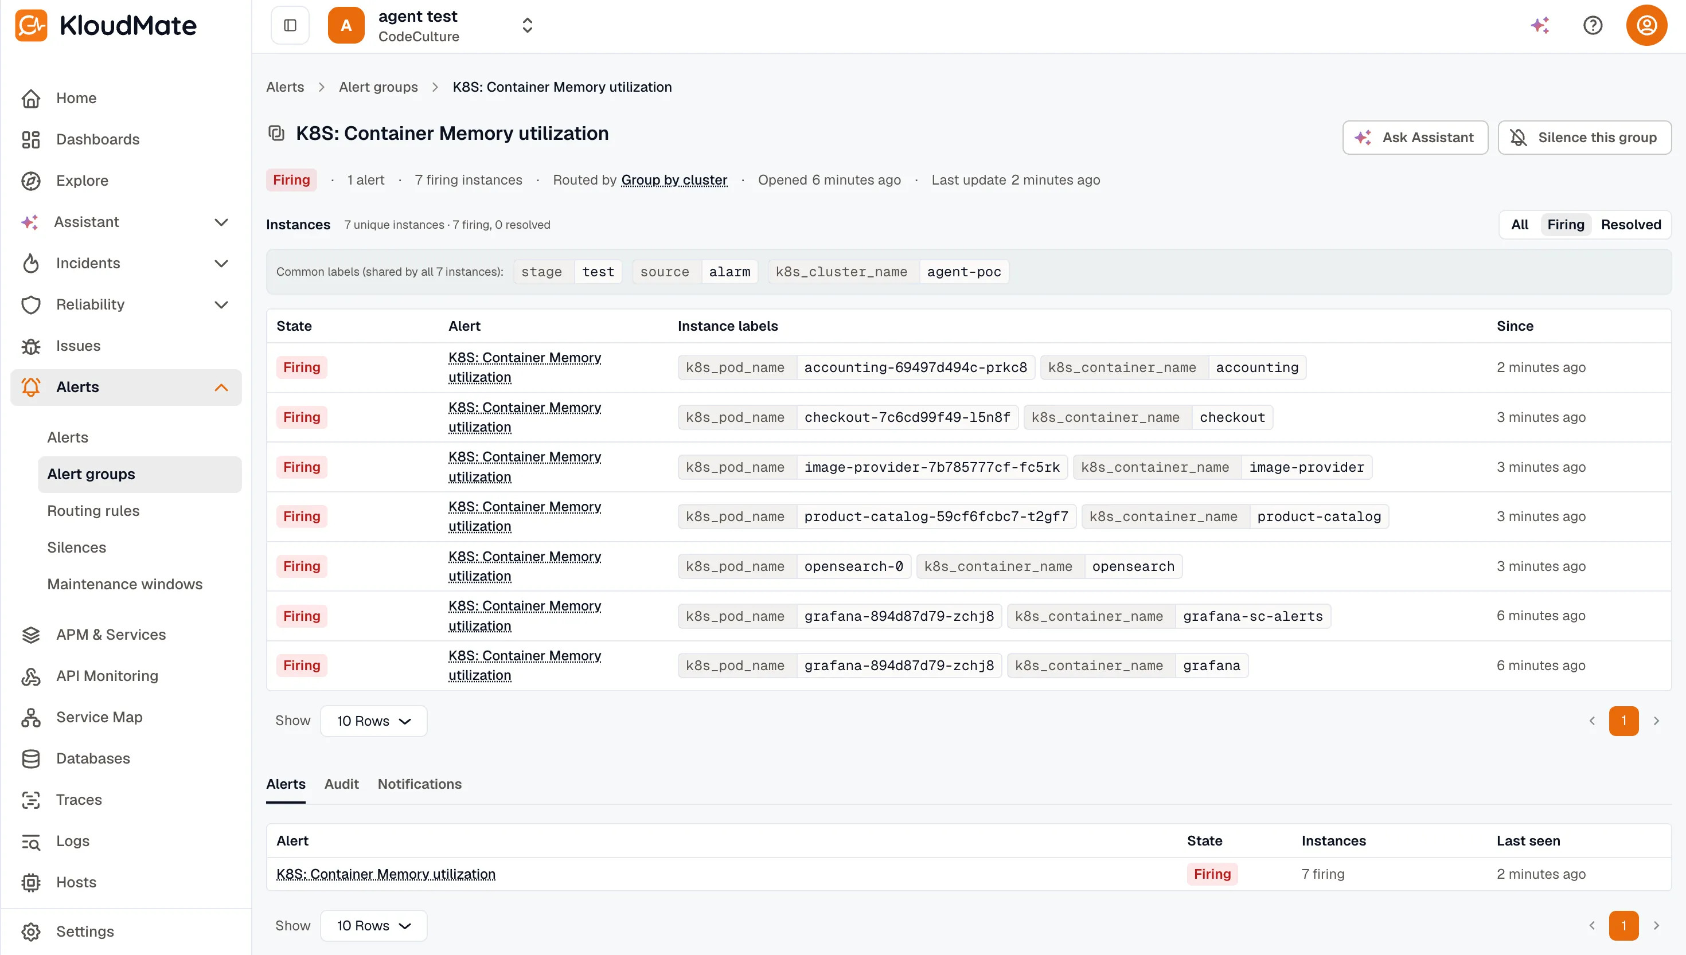Image resolution: width=1686 pixels, height=955 pixels.
Task: Filter instances by Firing
Action: pos(1564,225)
